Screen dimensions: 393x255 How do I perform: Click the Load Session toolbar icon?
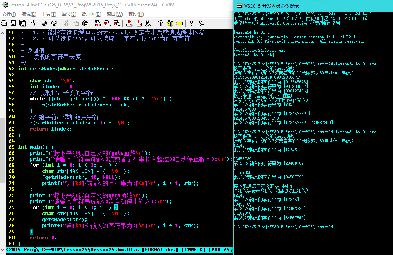pos(129,23)
